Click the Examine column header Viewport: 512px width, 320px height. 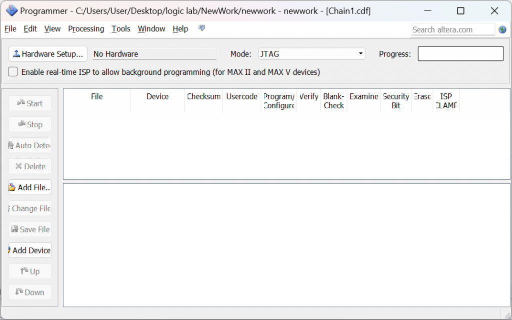[x=364, y=101]
